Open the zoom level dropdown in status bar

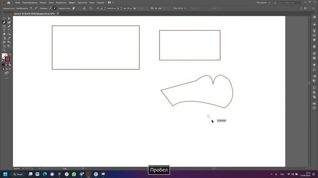click(x=23, y=168)
